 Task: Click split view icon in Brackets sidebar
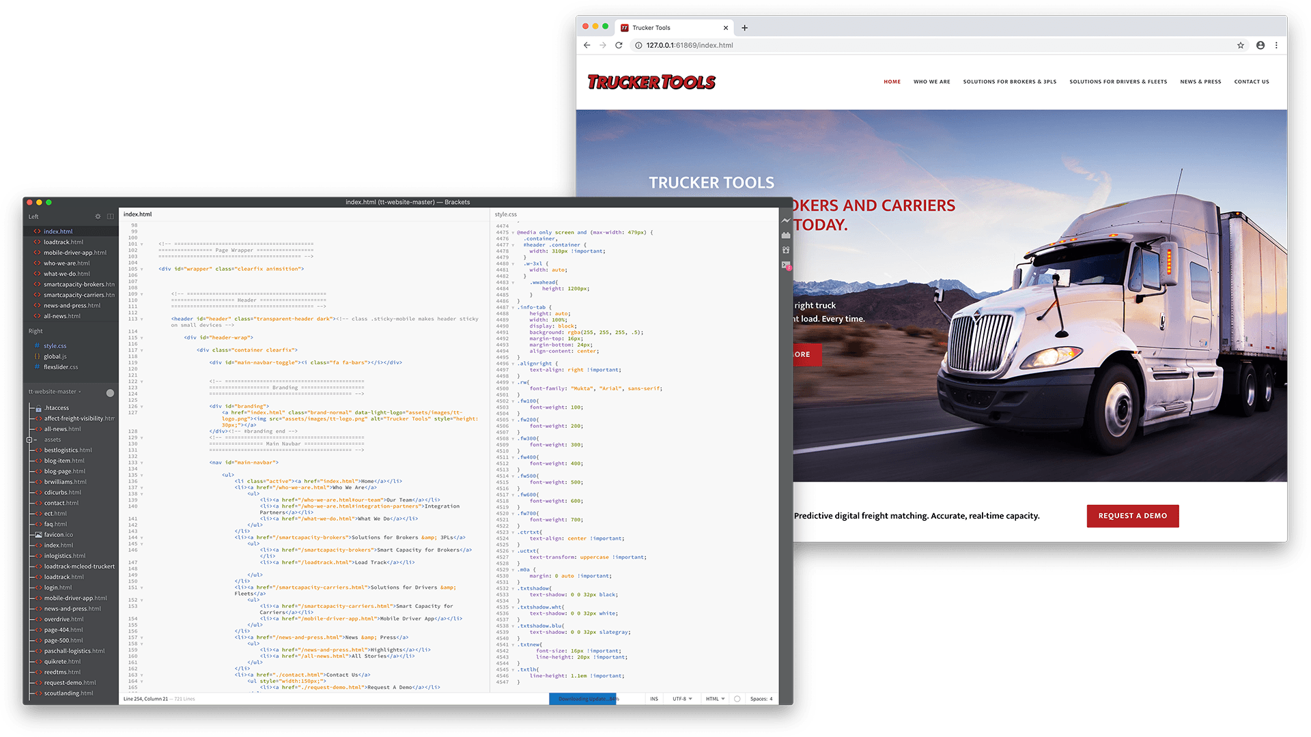tap(110, 216)
